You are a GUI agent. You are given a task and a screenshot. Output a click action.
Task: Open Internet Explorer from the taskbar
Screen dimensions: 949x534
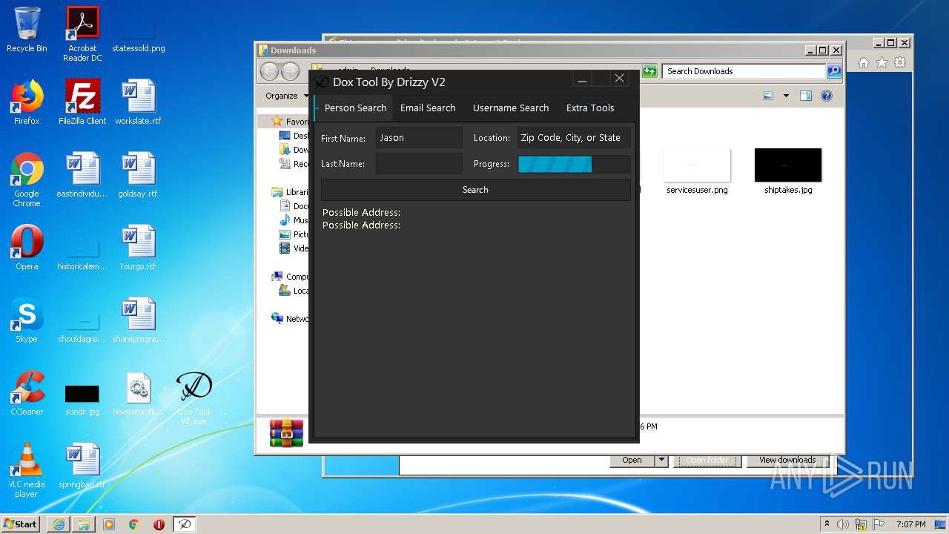59,524
